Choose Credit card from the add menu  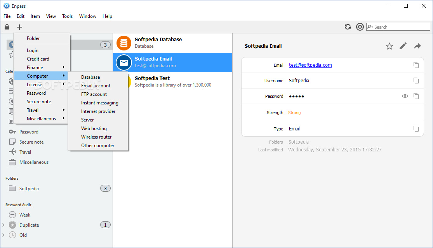point(42,59)
